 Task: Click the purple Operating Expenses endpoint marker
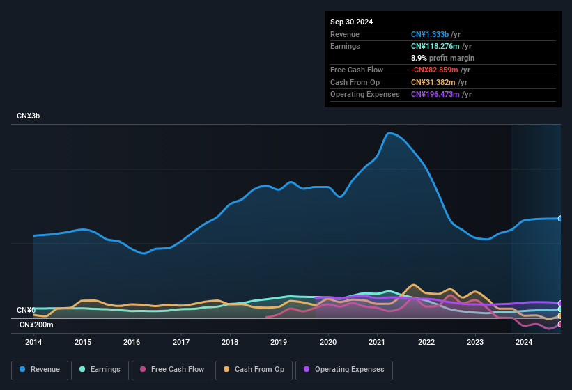tap(560, 303)
